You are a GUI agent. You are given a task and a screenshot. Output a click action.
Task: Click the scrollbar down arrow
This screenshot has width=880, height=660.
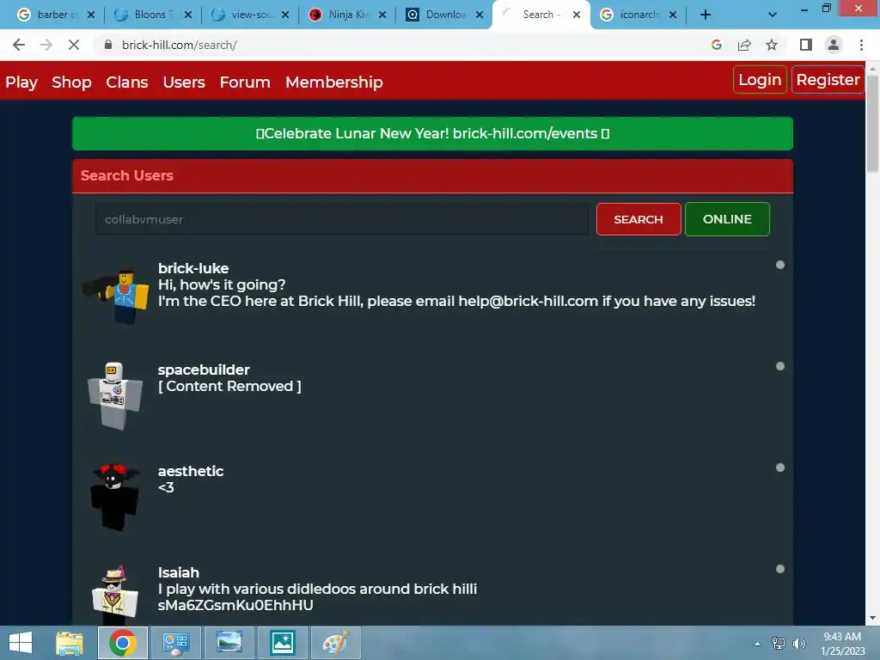[x=872, y=619]
